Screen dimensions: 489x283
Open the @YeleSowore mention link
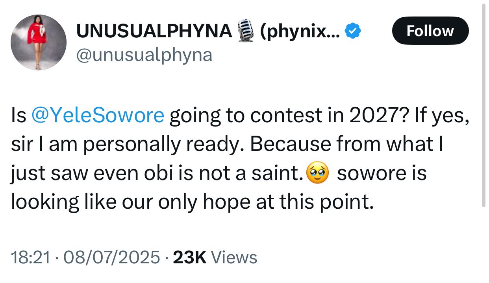pyautogui.click(x=97, y=115)
